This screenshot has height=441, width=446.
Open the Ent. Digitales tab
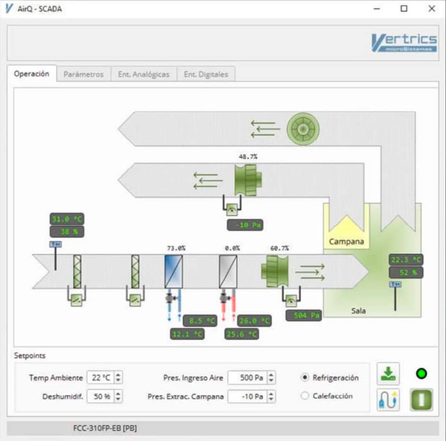[206, 74]
